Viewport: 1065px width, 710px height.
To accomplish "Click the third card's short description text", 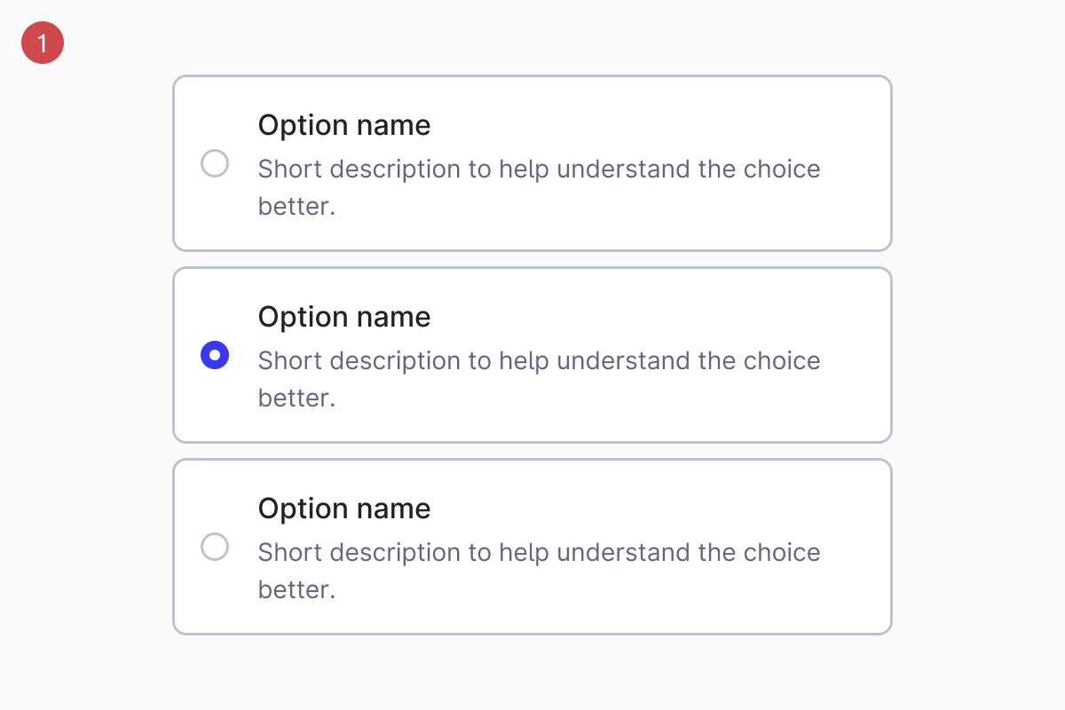I will (539, 570).
